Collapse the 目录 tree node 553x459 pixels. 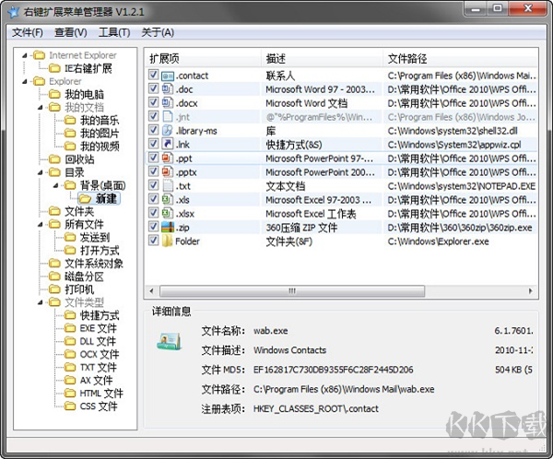[40, 172]
